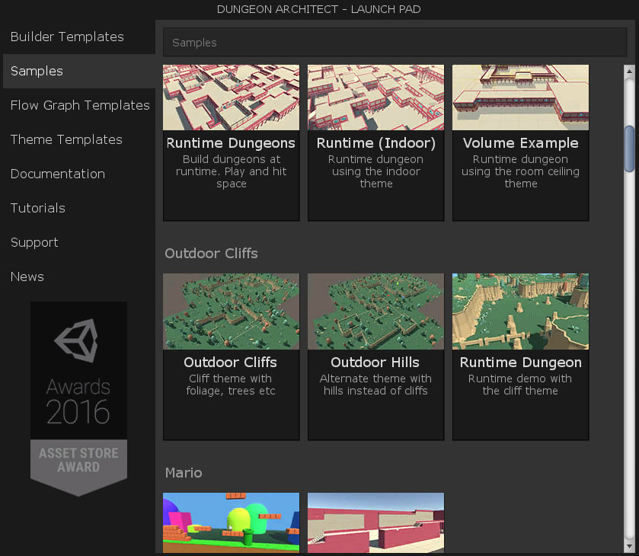Open the Mario sample with green pipe
The image size is (639, 556).
click(231, 522)
